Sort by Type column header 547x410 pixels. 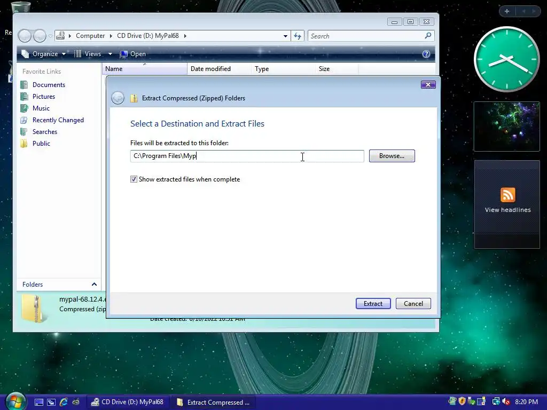(x=283, y=69)
